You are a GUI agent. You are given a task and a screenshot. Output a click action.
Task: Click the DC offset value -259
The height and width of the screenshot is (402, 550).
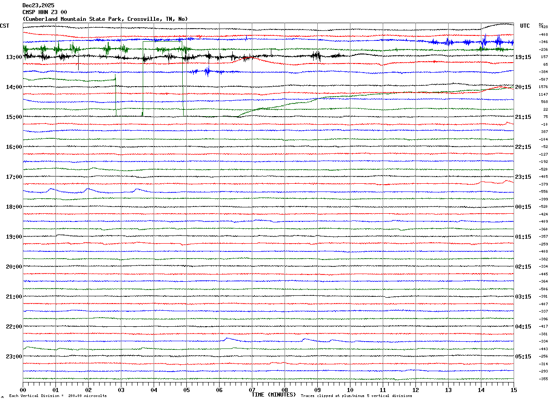pos(544,244)
